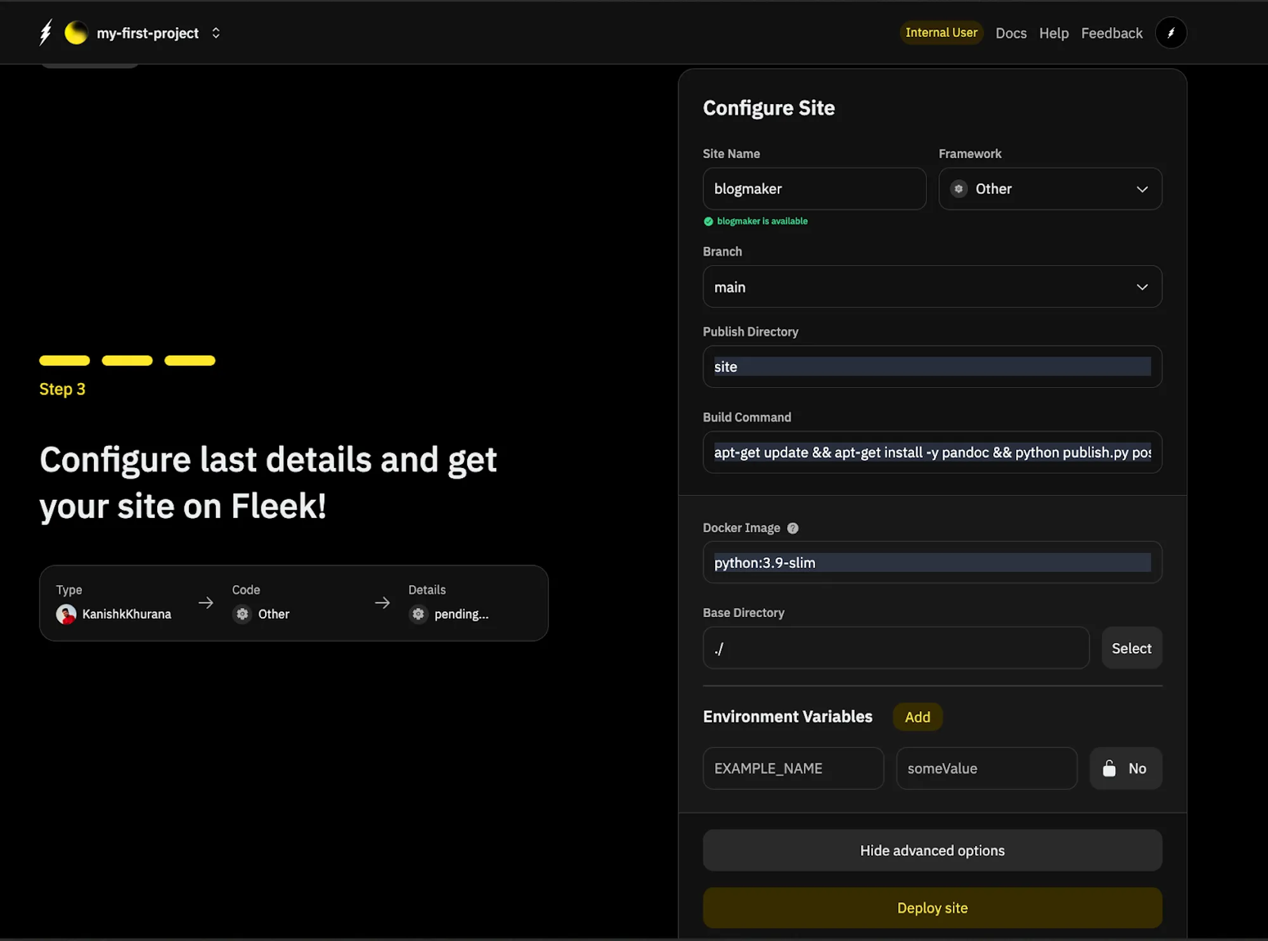Open the Feedback link in header

pos(1111,33)
